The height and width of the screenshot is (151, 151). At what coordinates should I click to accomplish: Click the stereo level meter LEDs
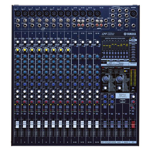[x=133, y=77]
